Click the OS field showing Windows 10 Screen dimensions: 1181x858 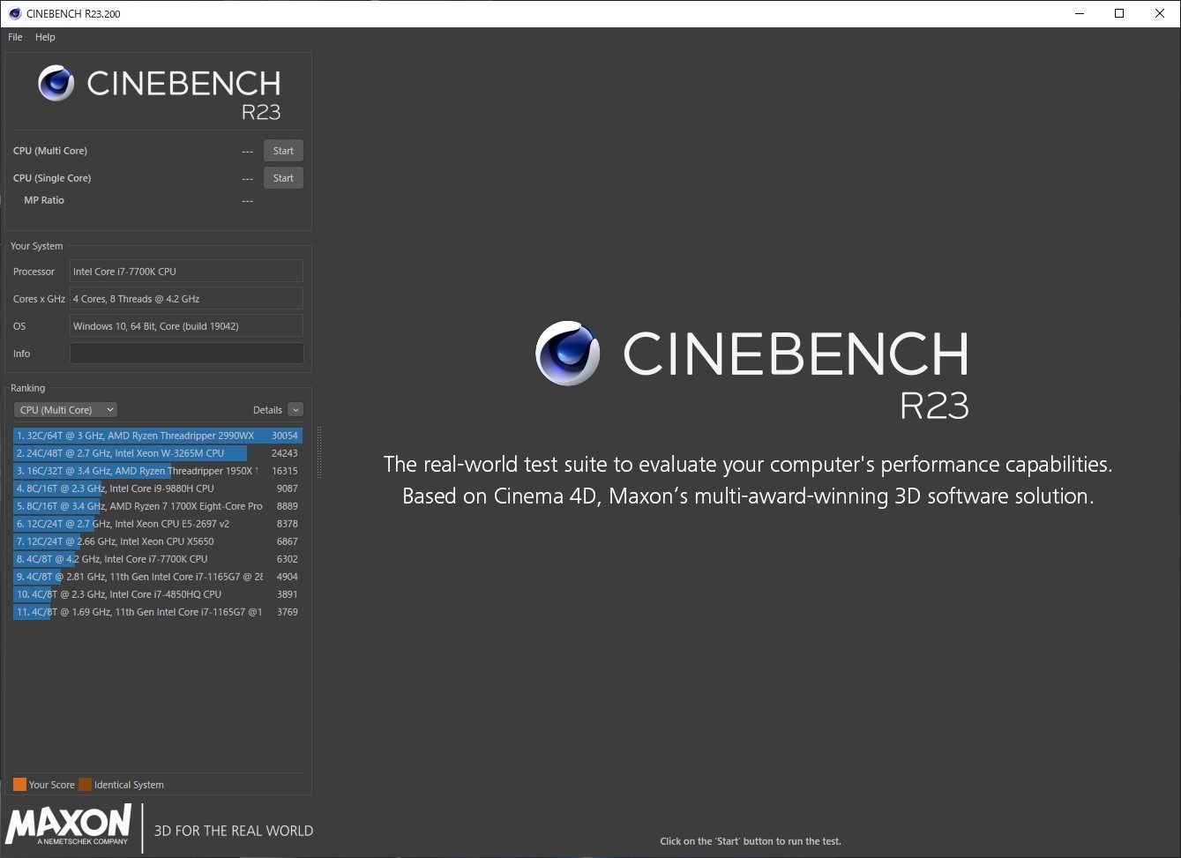[x=186, y=326]
